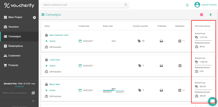Click the amount to go value 450.00
Image resolution: width=218 pixels, height=107 pixels.
(203, 86)
